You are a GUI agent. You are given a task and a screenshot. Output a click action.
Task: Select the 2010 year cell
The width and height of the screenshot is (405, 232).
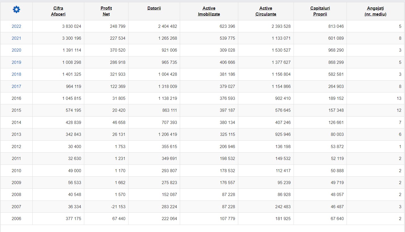click(16, 171)
